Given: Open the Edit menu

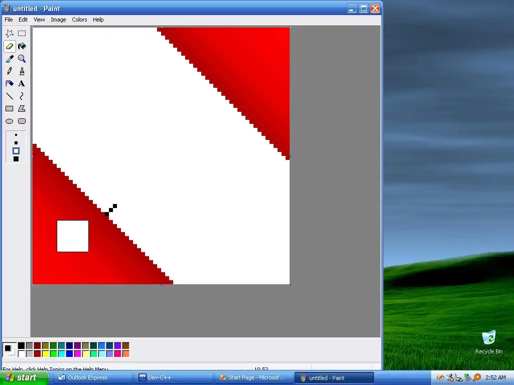Looking at the screenshot, I should point(23,20).
